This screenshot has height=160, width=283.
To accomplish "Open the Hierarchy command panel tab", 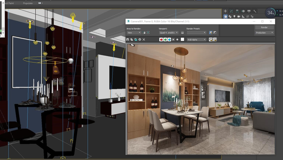I will click(x=237, y=11).
